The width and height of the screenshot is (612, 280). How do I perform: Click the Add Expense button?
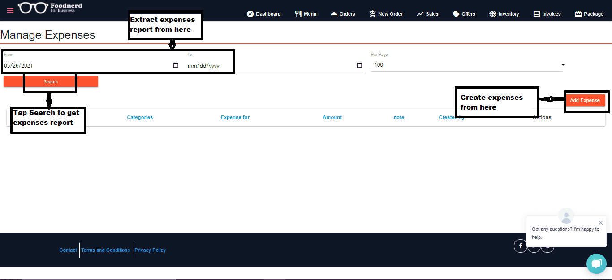click(585, 100)
